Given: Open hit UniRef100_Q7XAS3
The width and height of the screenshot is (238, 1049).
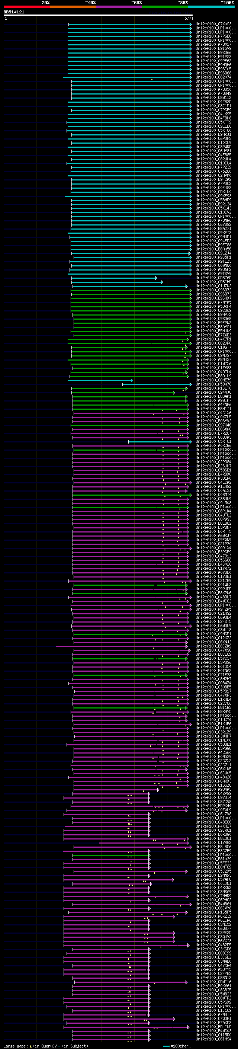Looking at the screenshot, I should click(213, 24).
